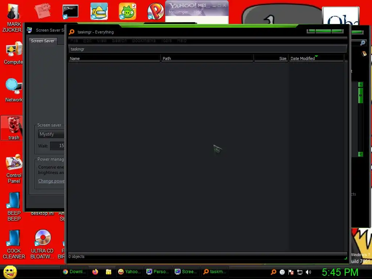Image resolution: width=372 pixels, height=279 pixels.
Task: Click the 5:45 PM taskbar clock
Action: [340, 272]
